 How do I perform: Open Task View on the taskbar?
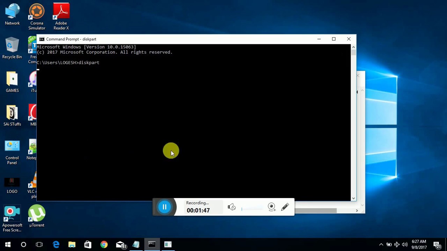coord(39,244)
